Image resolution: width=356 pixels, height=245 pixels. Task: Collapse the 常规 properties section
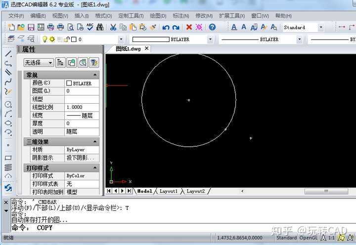pyautogui.click(x=95, y=75)
